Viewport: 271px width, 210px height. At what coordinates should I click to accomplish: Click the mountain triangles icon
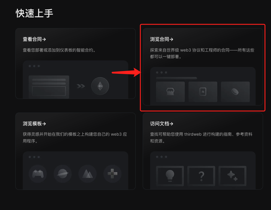(87, 174)
